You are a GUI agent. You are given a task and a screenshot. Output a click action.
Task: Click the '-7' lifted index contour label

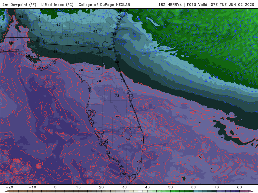[x=44, y=116]
